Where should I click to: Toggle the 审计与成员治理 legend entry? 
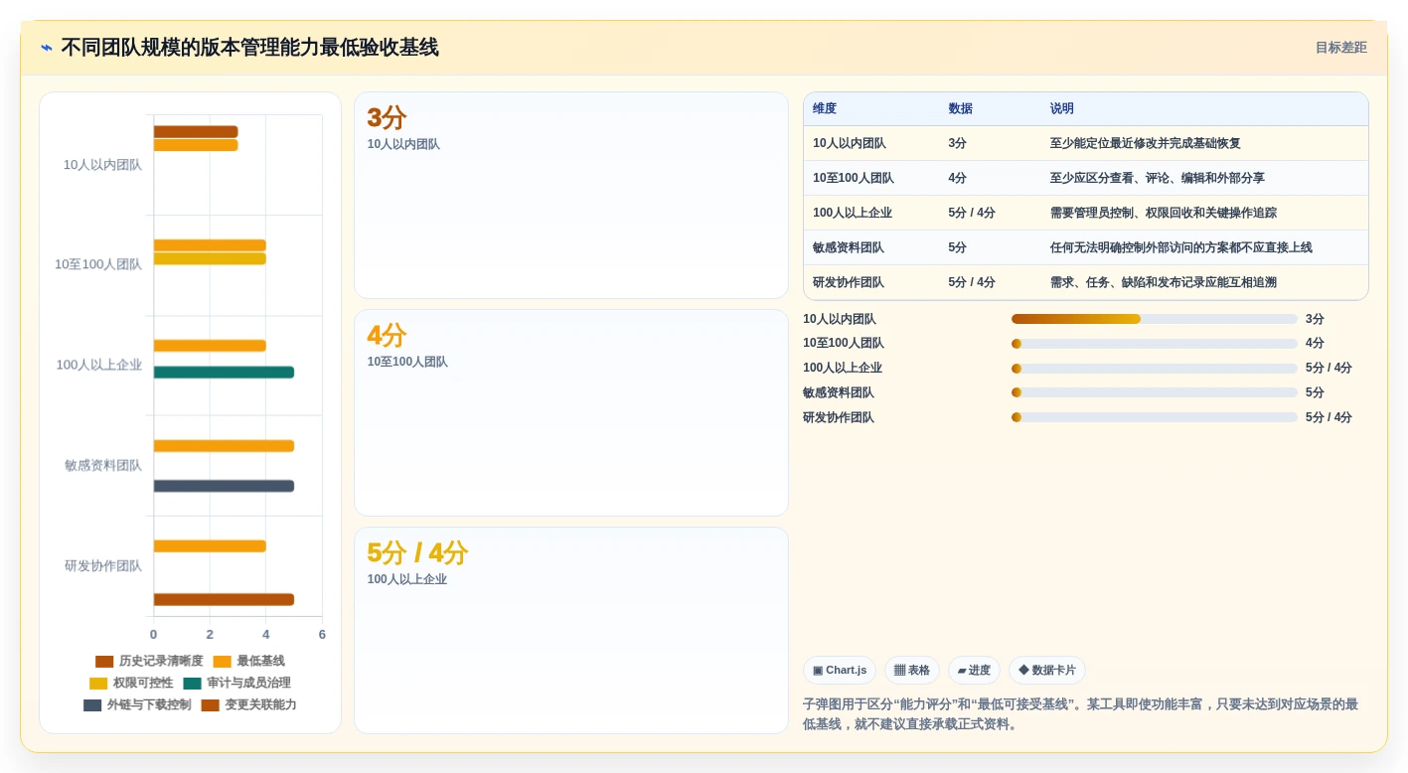point(237,684)
